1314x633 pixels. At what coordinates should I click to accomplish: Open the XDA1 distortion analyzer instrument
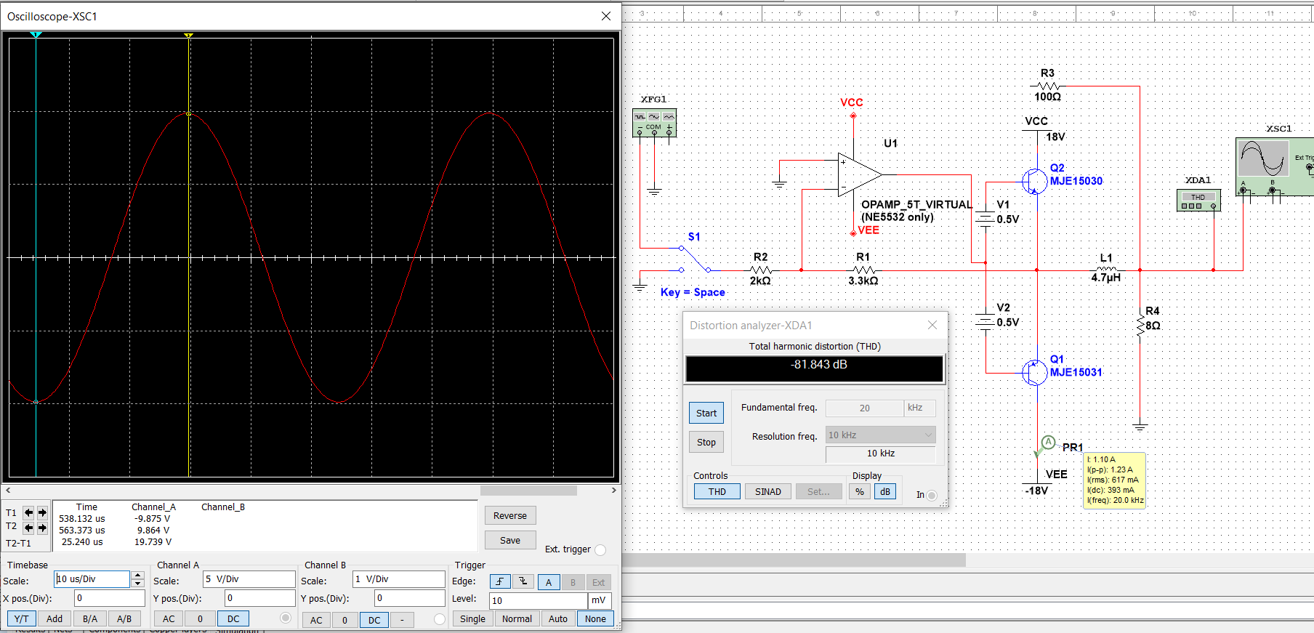pos(1198,201)
